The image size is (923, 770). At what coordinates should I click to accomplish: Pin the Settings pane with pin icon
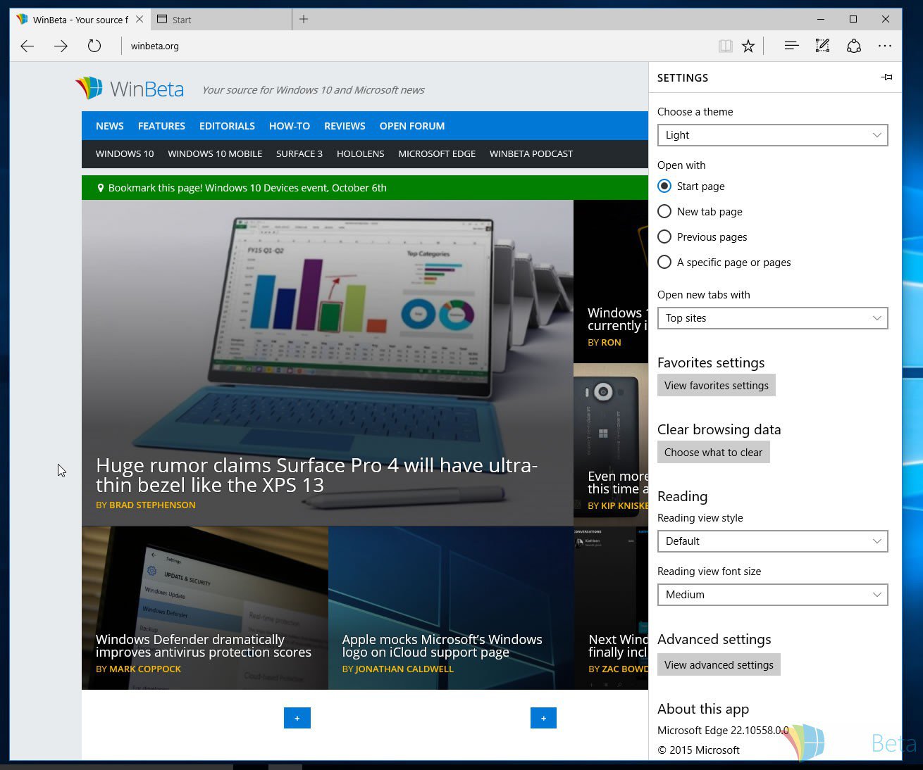coord(886,77)
